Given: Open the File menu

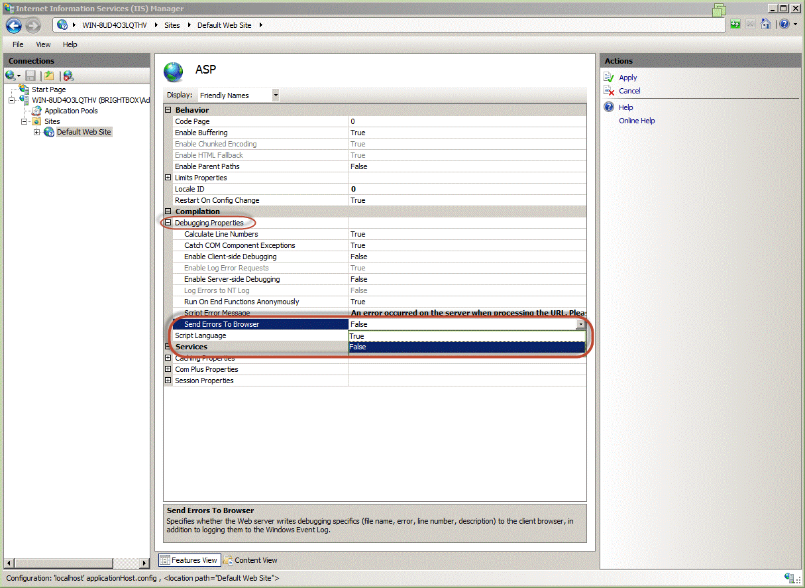Looking at the screenshot, I should (x=18, y=44).
